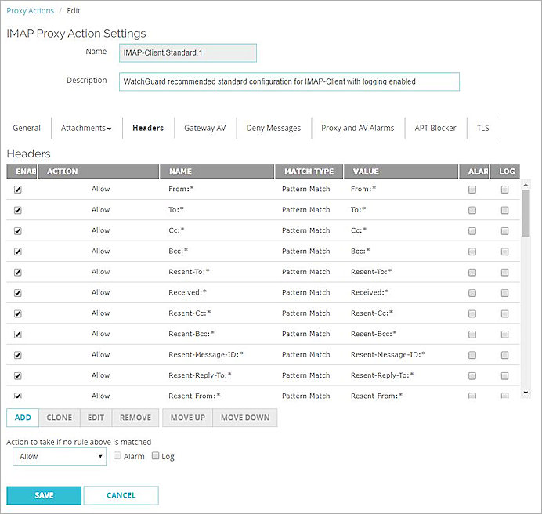Select the Deny Messages tab

click(x=273, y=128)
